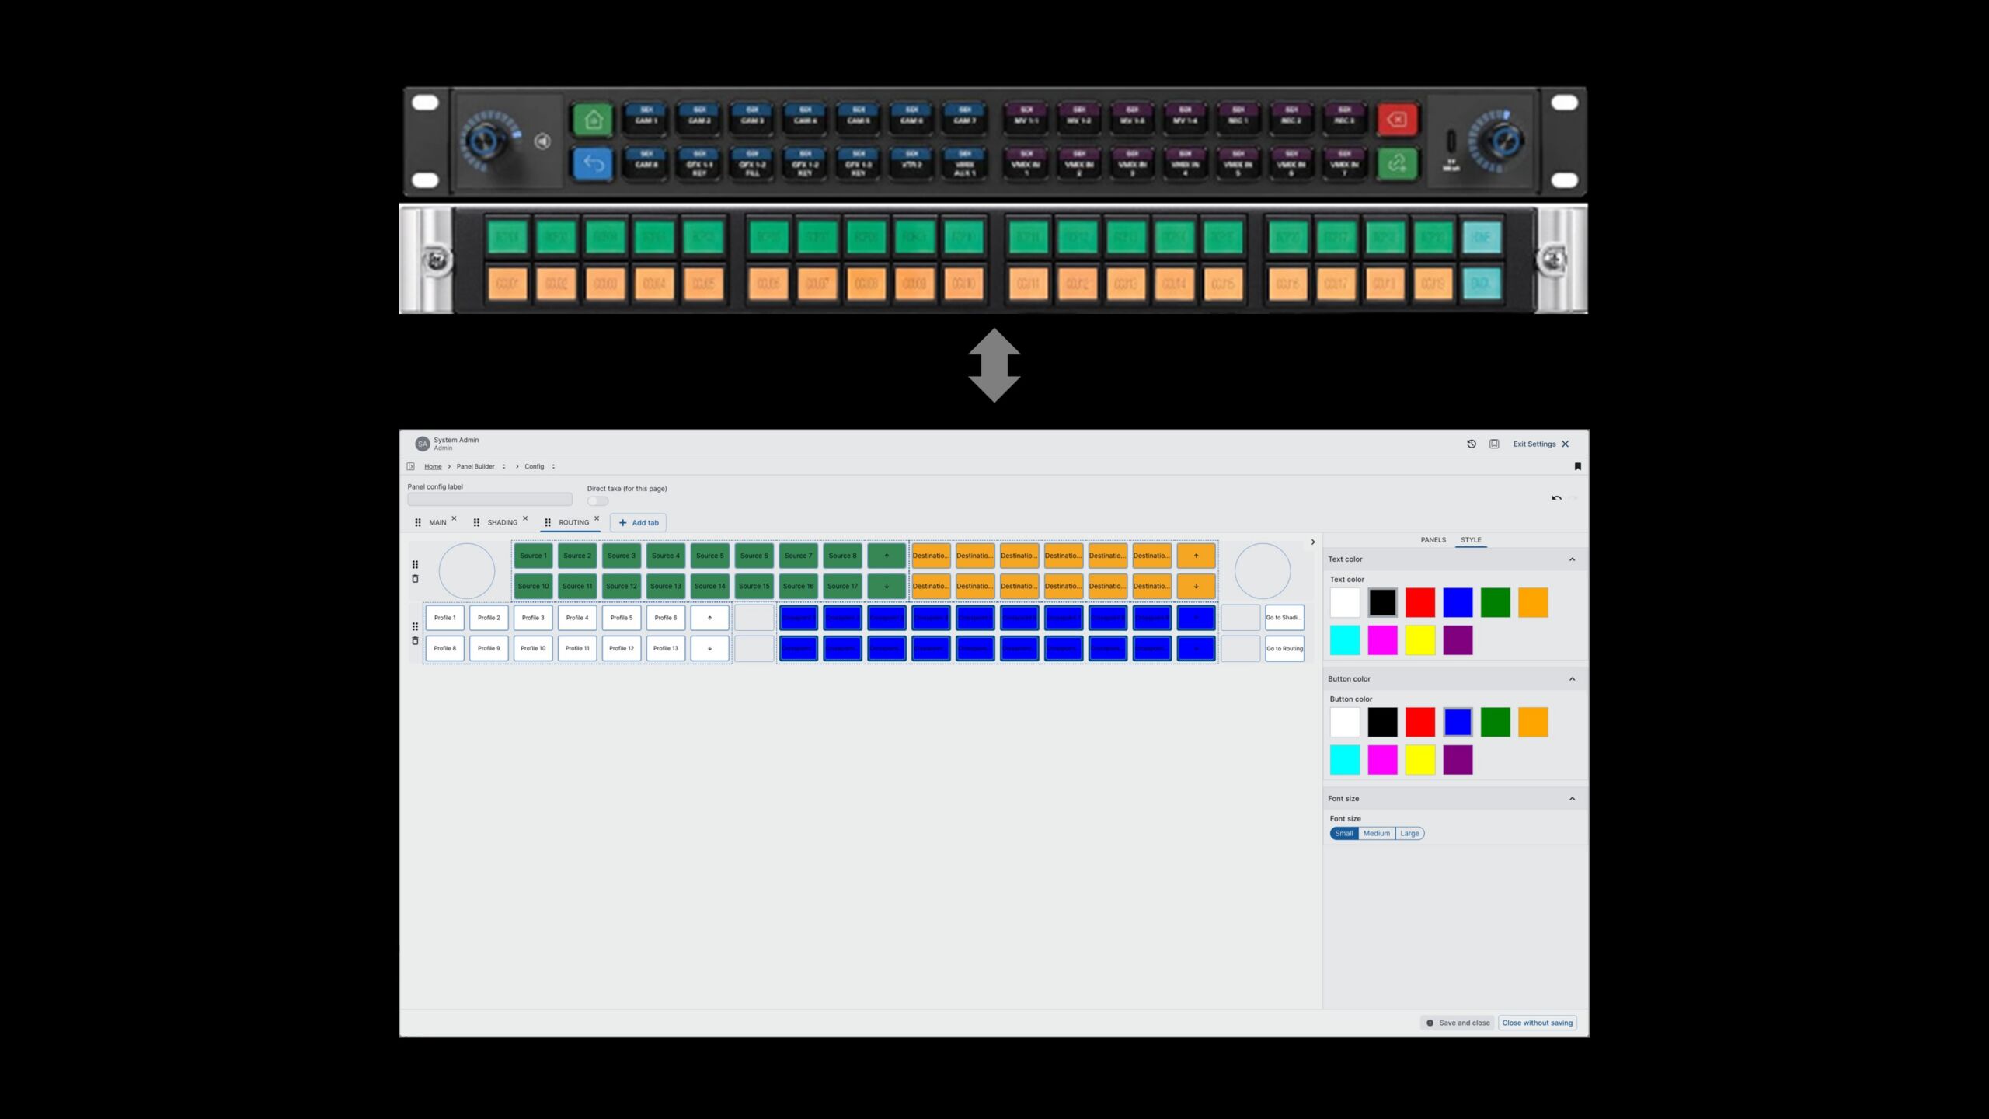This screenshot has height=1119, width=1989.
Task: Expand the panel arrow right of the button grid
Action: [1312, 542]
